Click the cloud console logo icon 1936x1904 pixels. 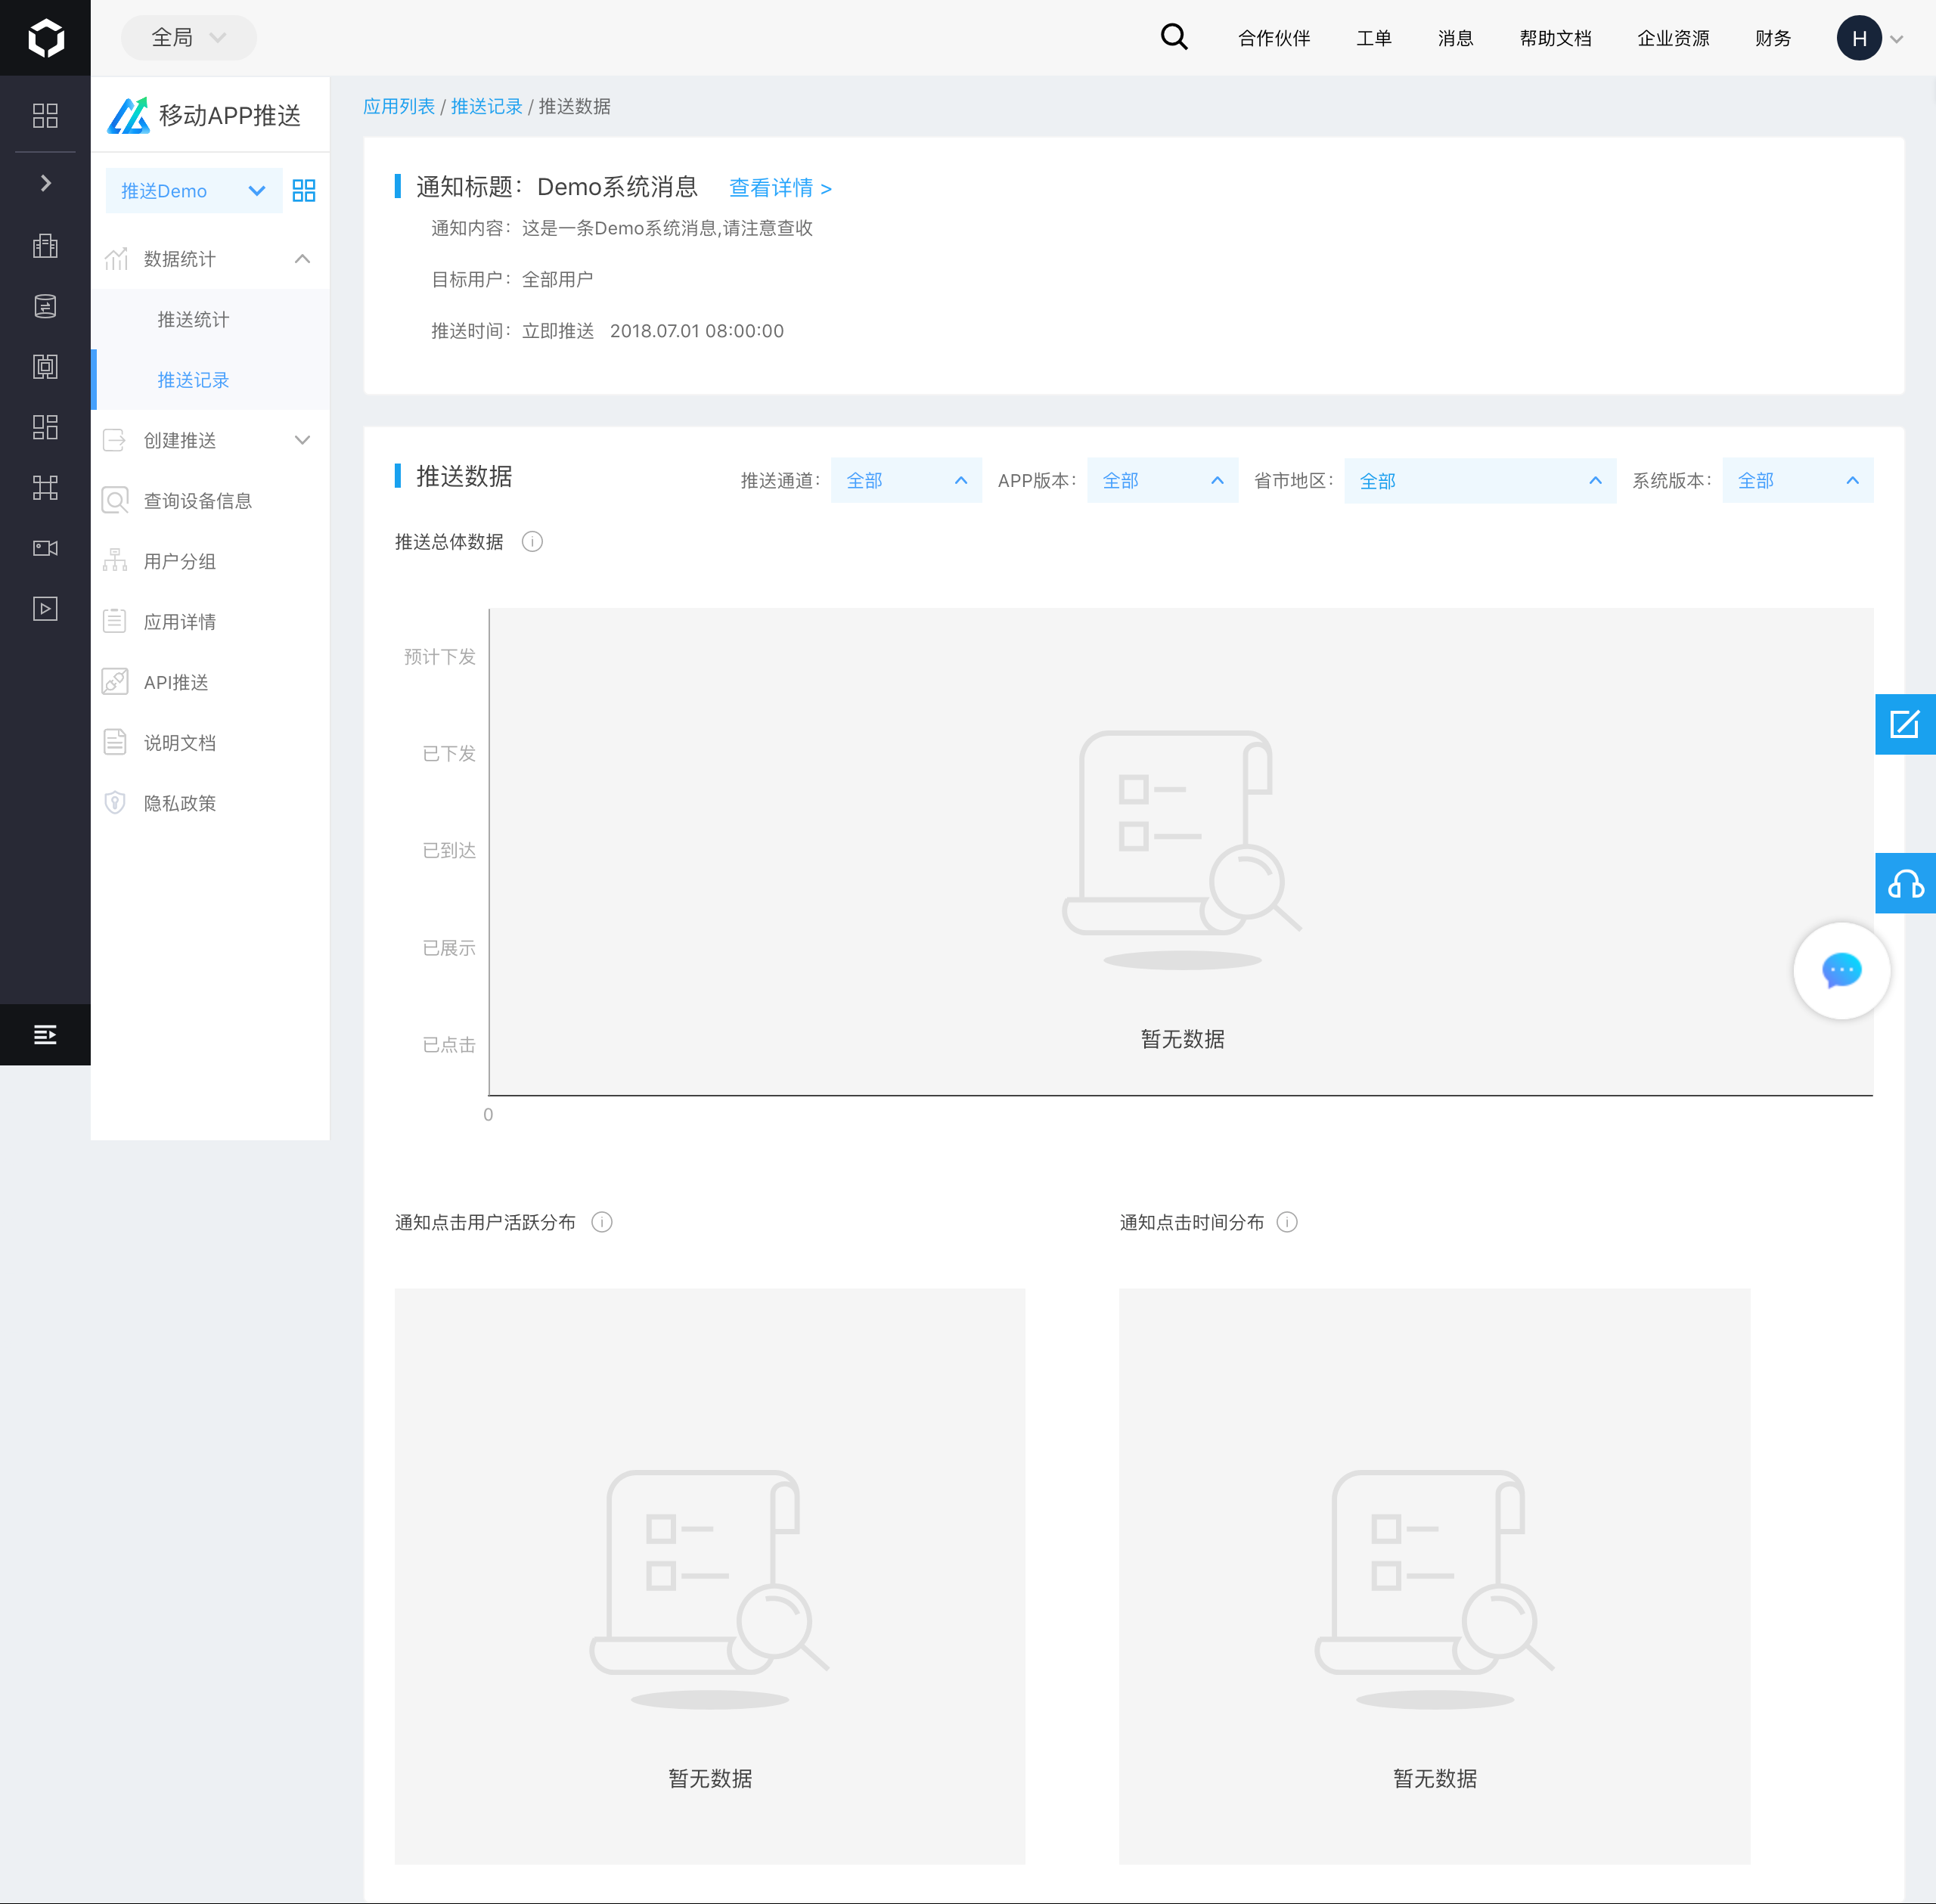[45, 38]
